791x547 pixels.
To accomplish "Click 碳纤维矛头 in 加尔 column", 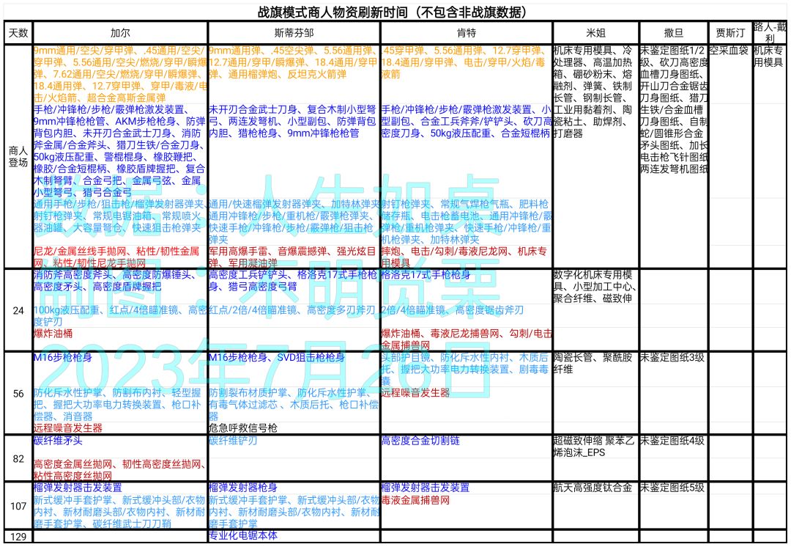I will pyautogui.click(x=58, y=440).
